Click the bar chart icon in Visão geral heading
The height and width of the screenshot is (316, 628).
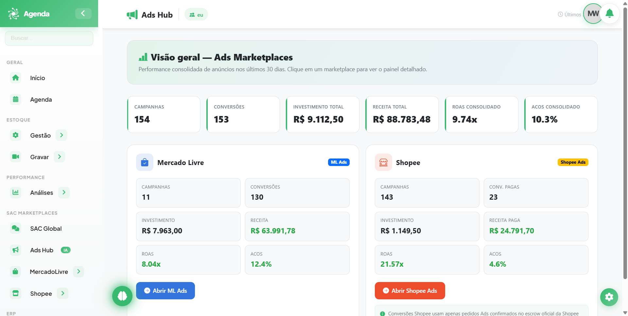point(143,57)
